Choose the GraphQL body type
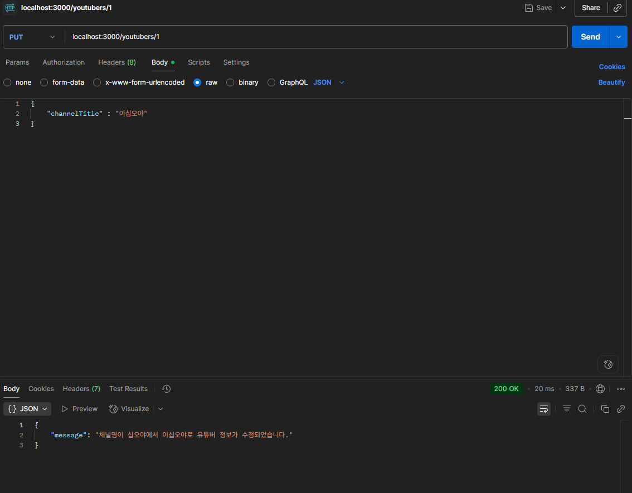Viewport: 632px width, 493px height. coord(271,82)
